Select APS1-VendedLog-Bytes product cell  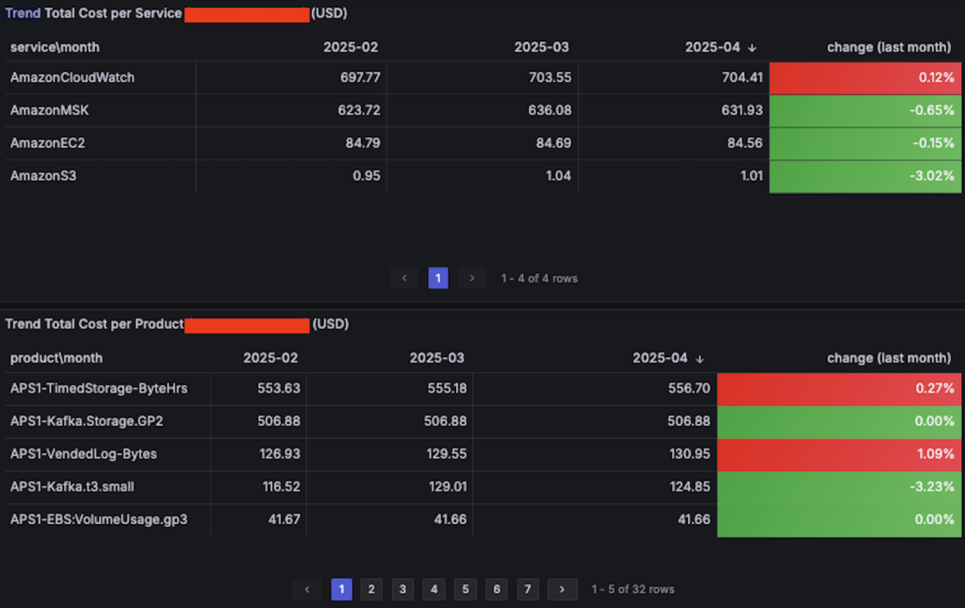pyautogui.click(x=84, y=454)
